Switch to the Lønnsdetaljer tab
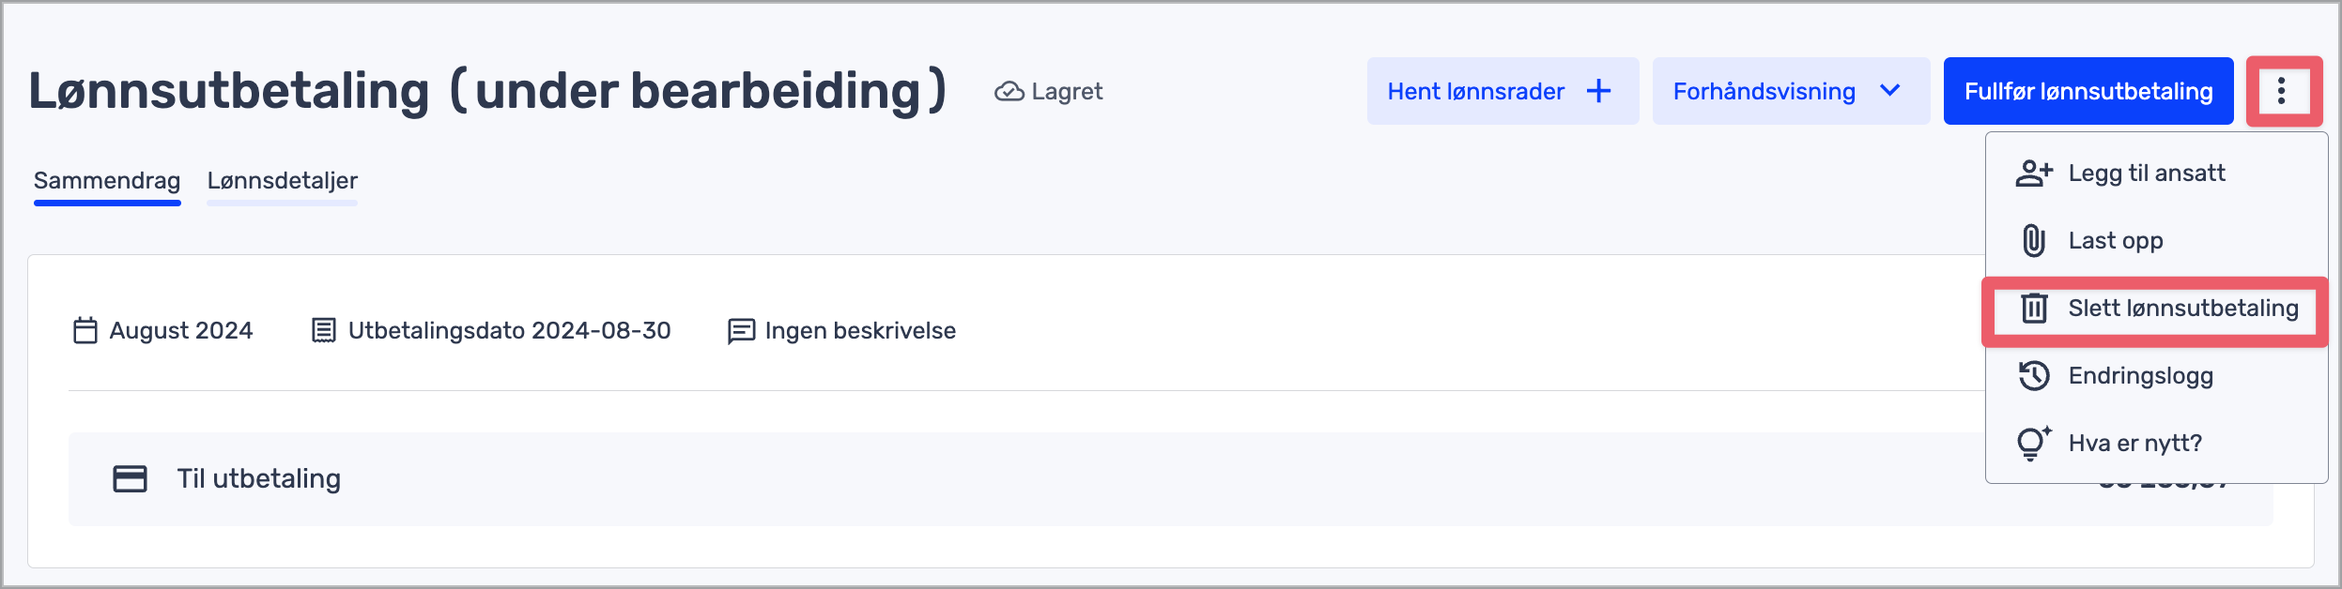Image resolution: width=2342 pixels, height=589 pixels. 282,180
